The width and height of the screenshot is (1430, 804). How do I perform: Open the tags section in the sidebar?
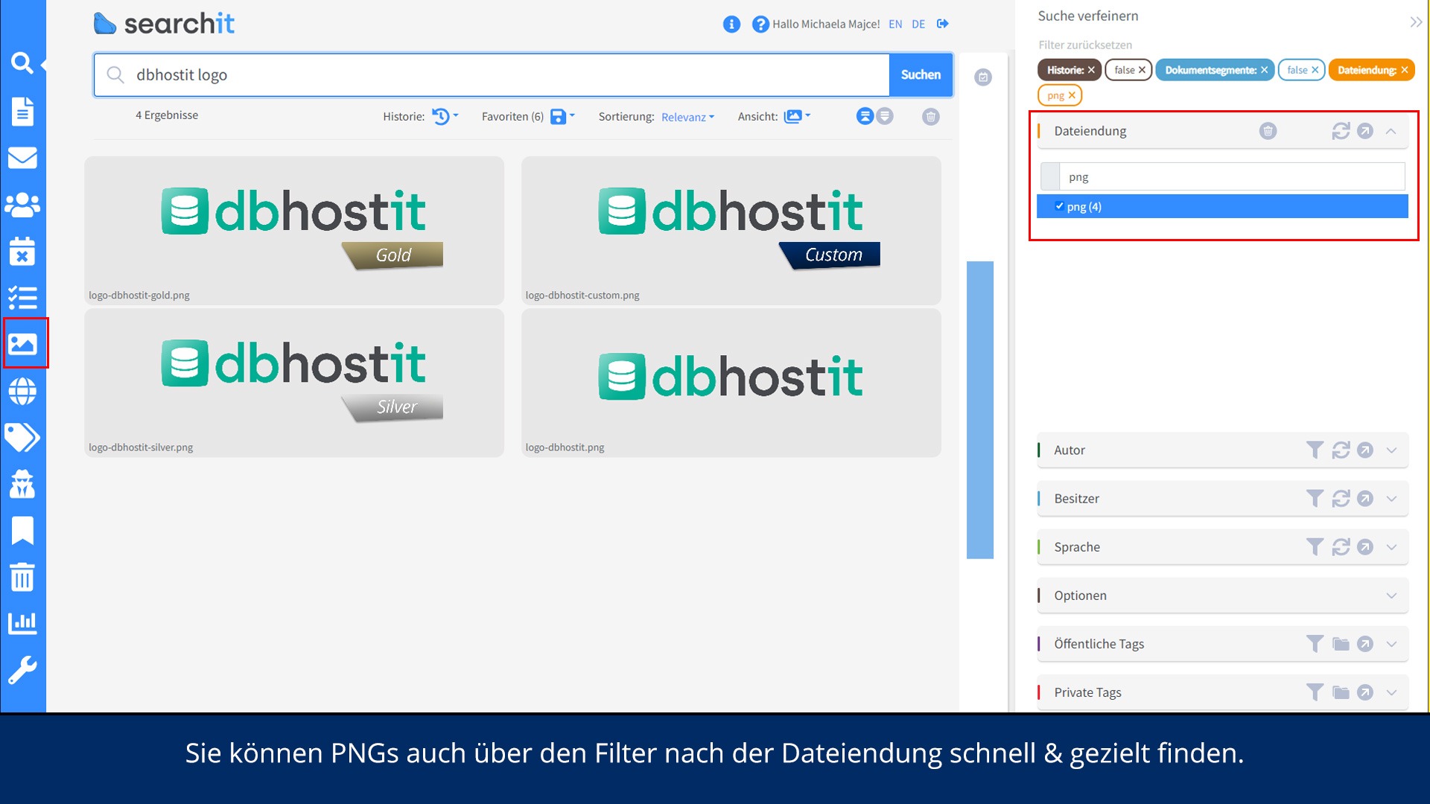click(x=22, y=438)
